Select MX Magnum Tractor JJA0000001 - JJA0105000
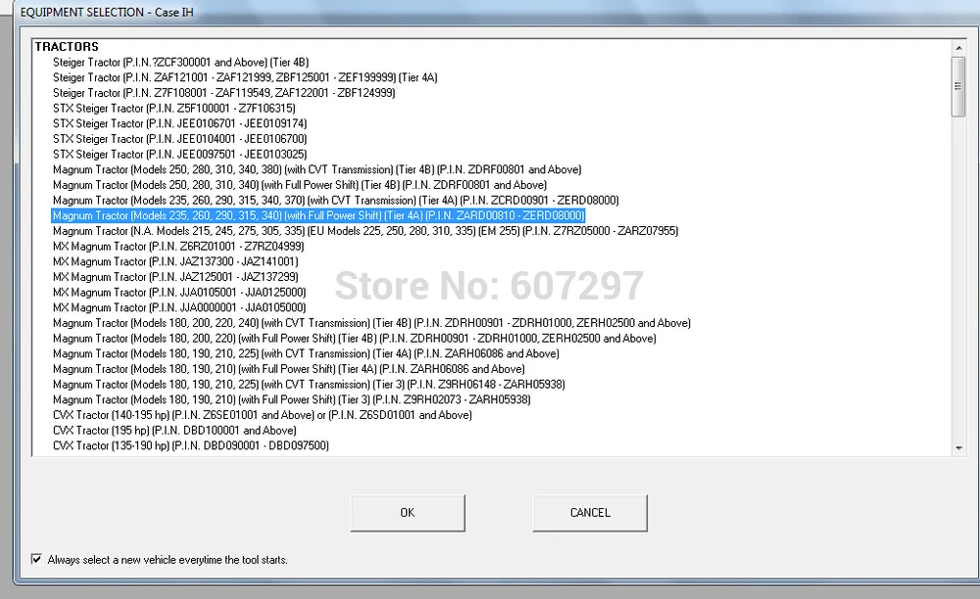 [179, 307]
